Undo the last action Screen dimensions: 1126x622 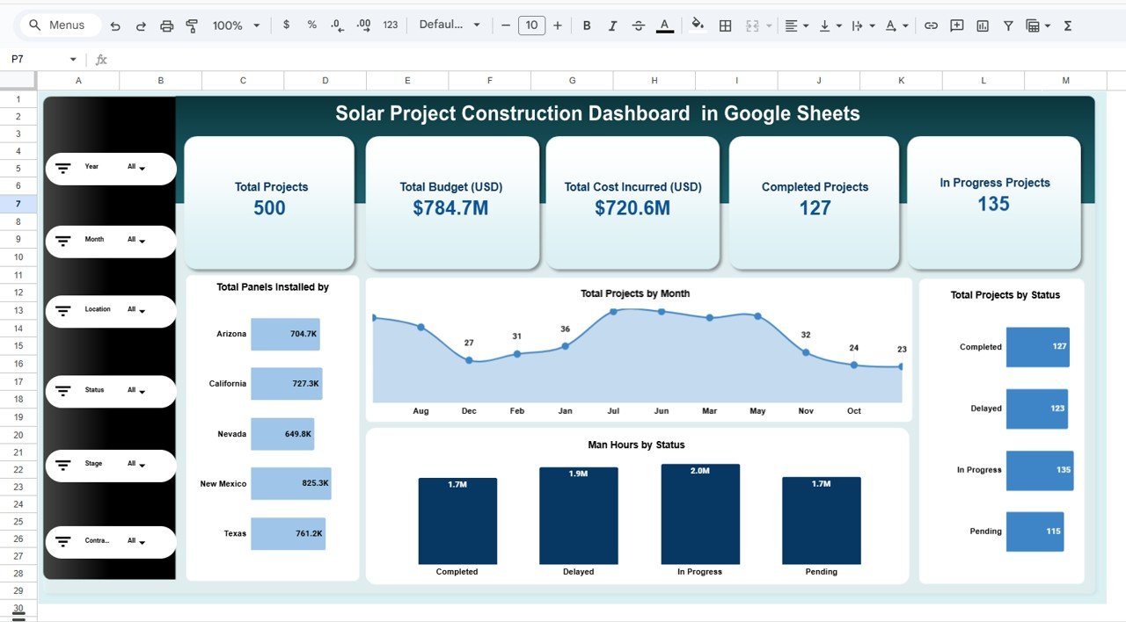[x=115, y=25]
